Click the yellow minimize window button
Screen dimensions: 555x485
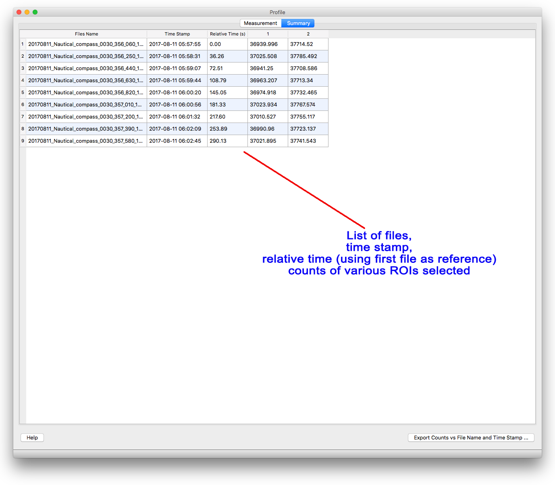27,12
